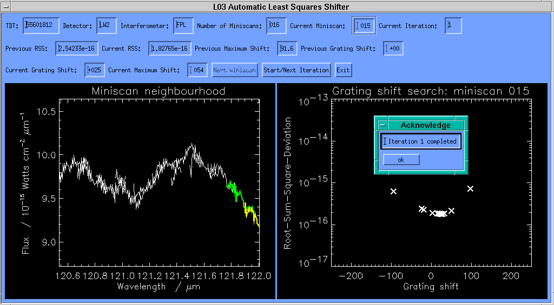554x305 pixels.
Task: Click the greyed-out Next miniscan button
Action: click(234, 70)
